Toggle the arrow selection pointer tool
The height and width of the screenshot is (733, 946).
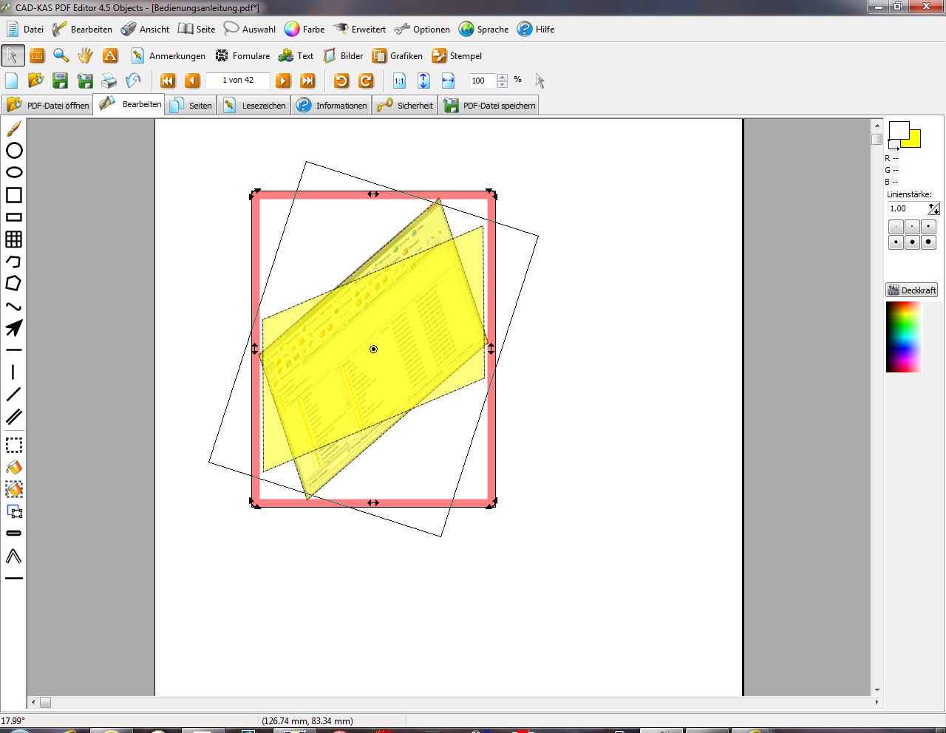pos(13,55)
